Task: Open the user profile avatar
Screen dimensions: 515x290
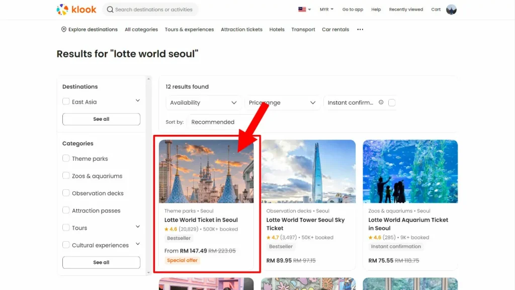Action: (x=451, y=10)
